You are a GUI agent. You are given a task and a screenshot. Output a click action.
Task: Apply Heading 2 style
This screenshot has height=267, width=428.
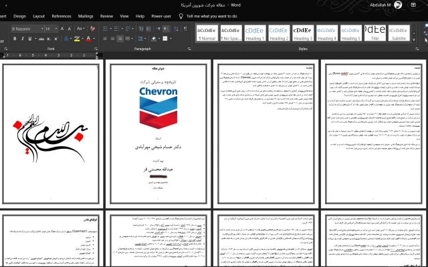(x=279, y=33)
